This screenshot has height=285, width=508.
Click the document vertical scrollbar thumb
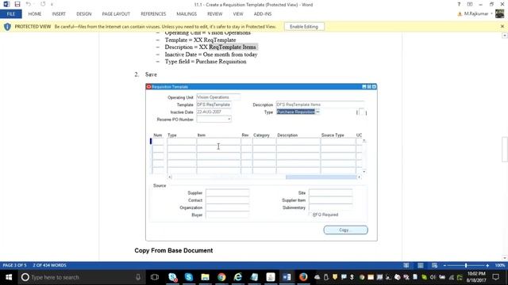click(x=505, y=150)
